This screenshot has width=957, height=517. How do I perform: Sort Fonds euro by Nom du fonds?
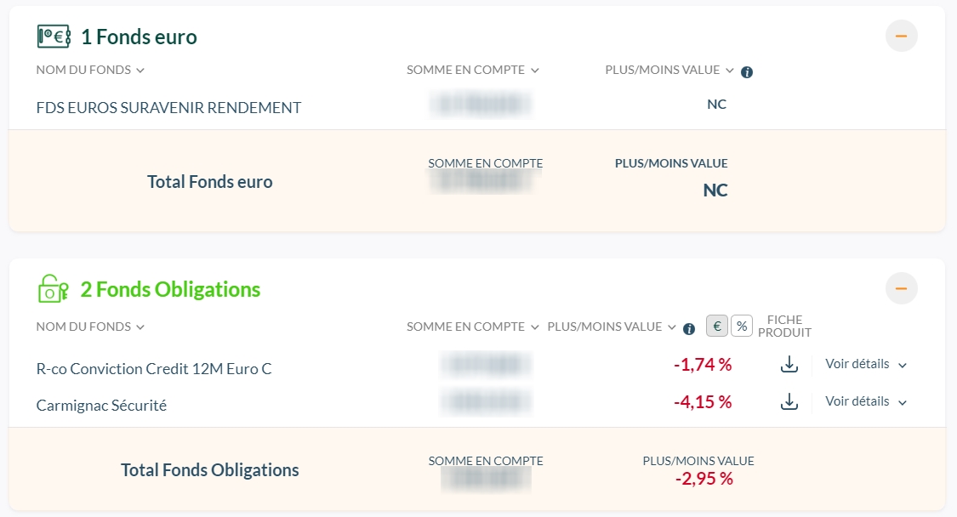(90, 70)
